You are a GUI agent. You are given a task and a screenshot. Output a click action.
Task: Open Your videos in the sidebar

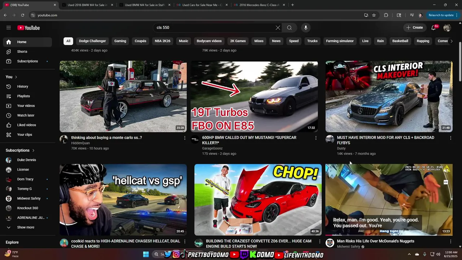point(27,106)
